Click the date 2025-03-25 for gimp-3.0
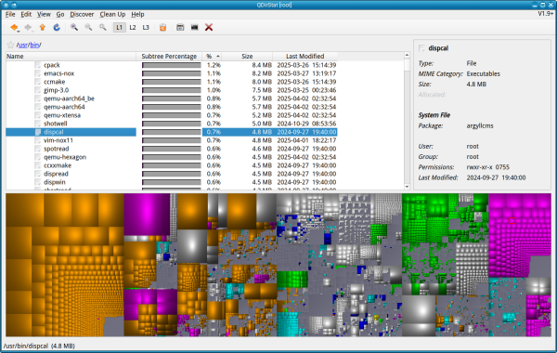The height and width of the screenshot is (353, 557). pyautogui.click(x=293, y=90)
